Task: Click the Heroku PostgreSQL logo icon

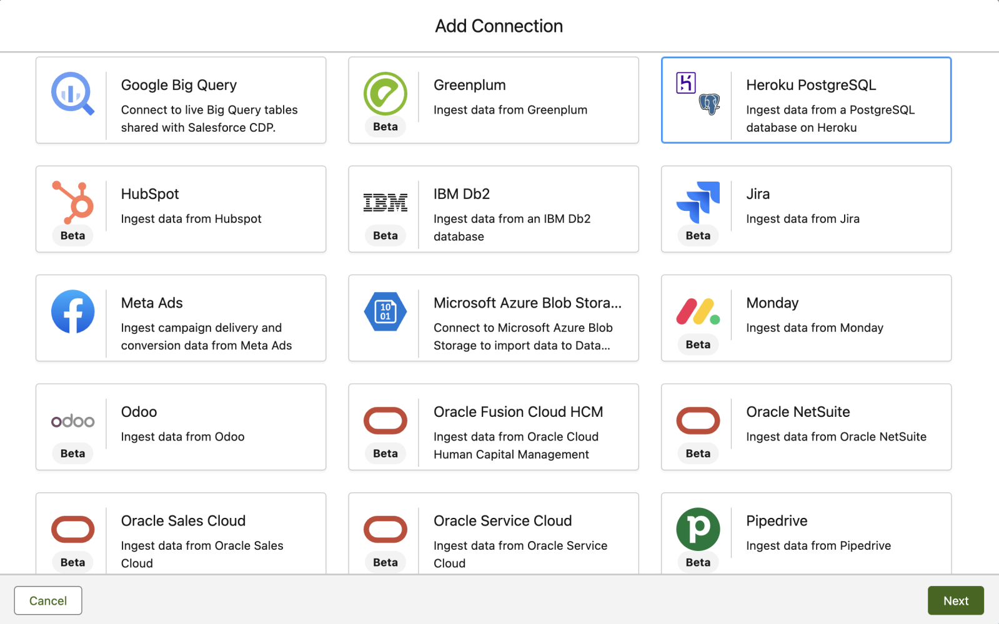Action: [x=698, y=94]
